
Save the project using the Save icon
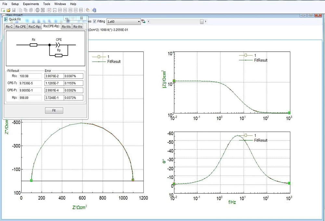[x=14, y=10]
